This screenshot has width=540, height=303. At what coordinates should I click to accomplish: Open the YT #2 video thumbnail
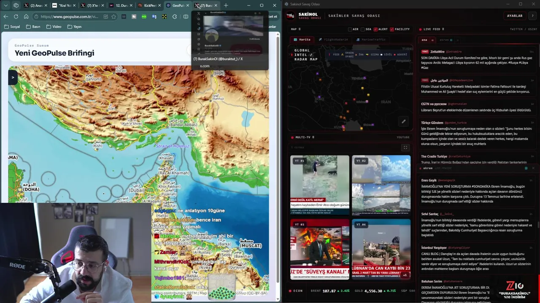pyautogui.click(x=381, y=185)
